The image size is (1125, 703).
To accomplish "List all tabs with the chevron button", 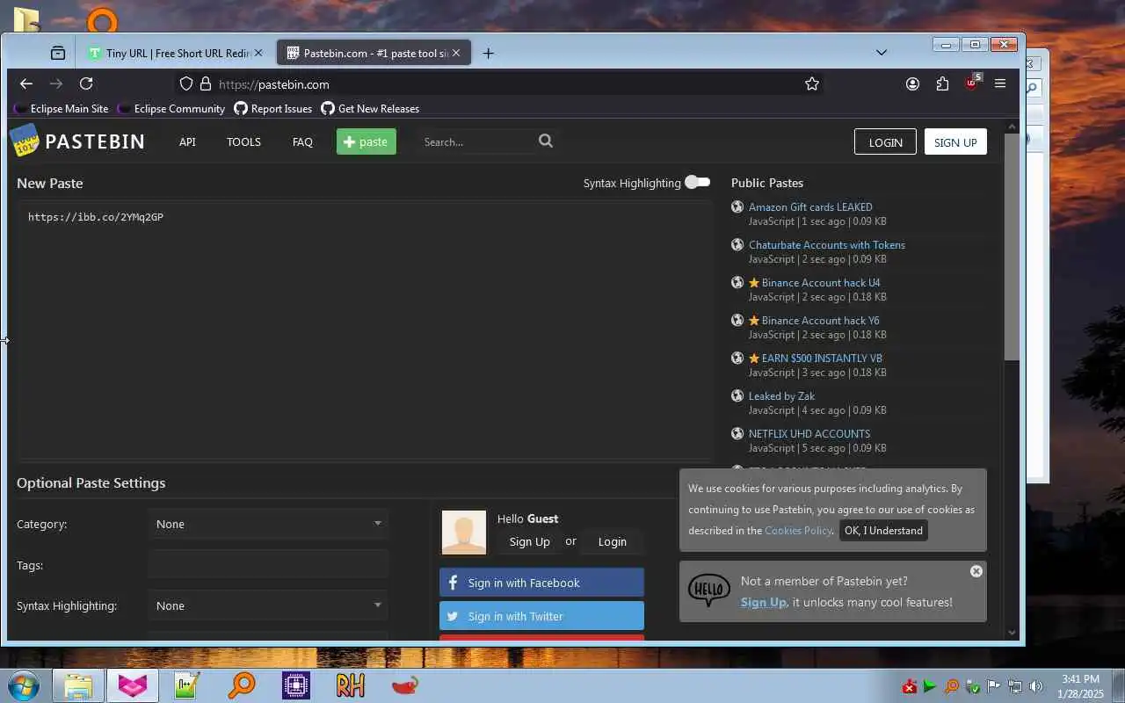I will coord(882,53).
